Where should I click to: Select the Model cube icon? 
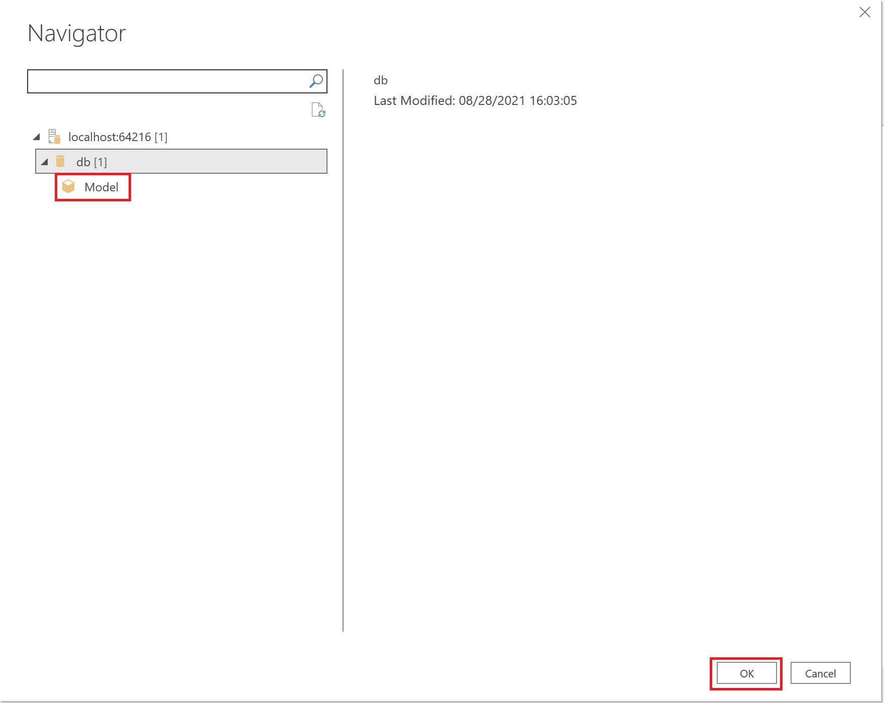(69, 186)
